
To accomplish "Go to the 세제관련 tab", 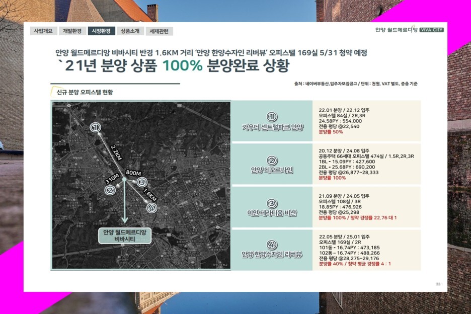I will [x=159, y=31].
